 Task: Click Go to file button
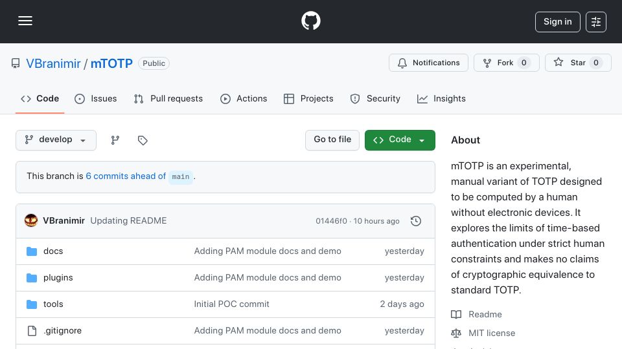click(x=332, y=140)
